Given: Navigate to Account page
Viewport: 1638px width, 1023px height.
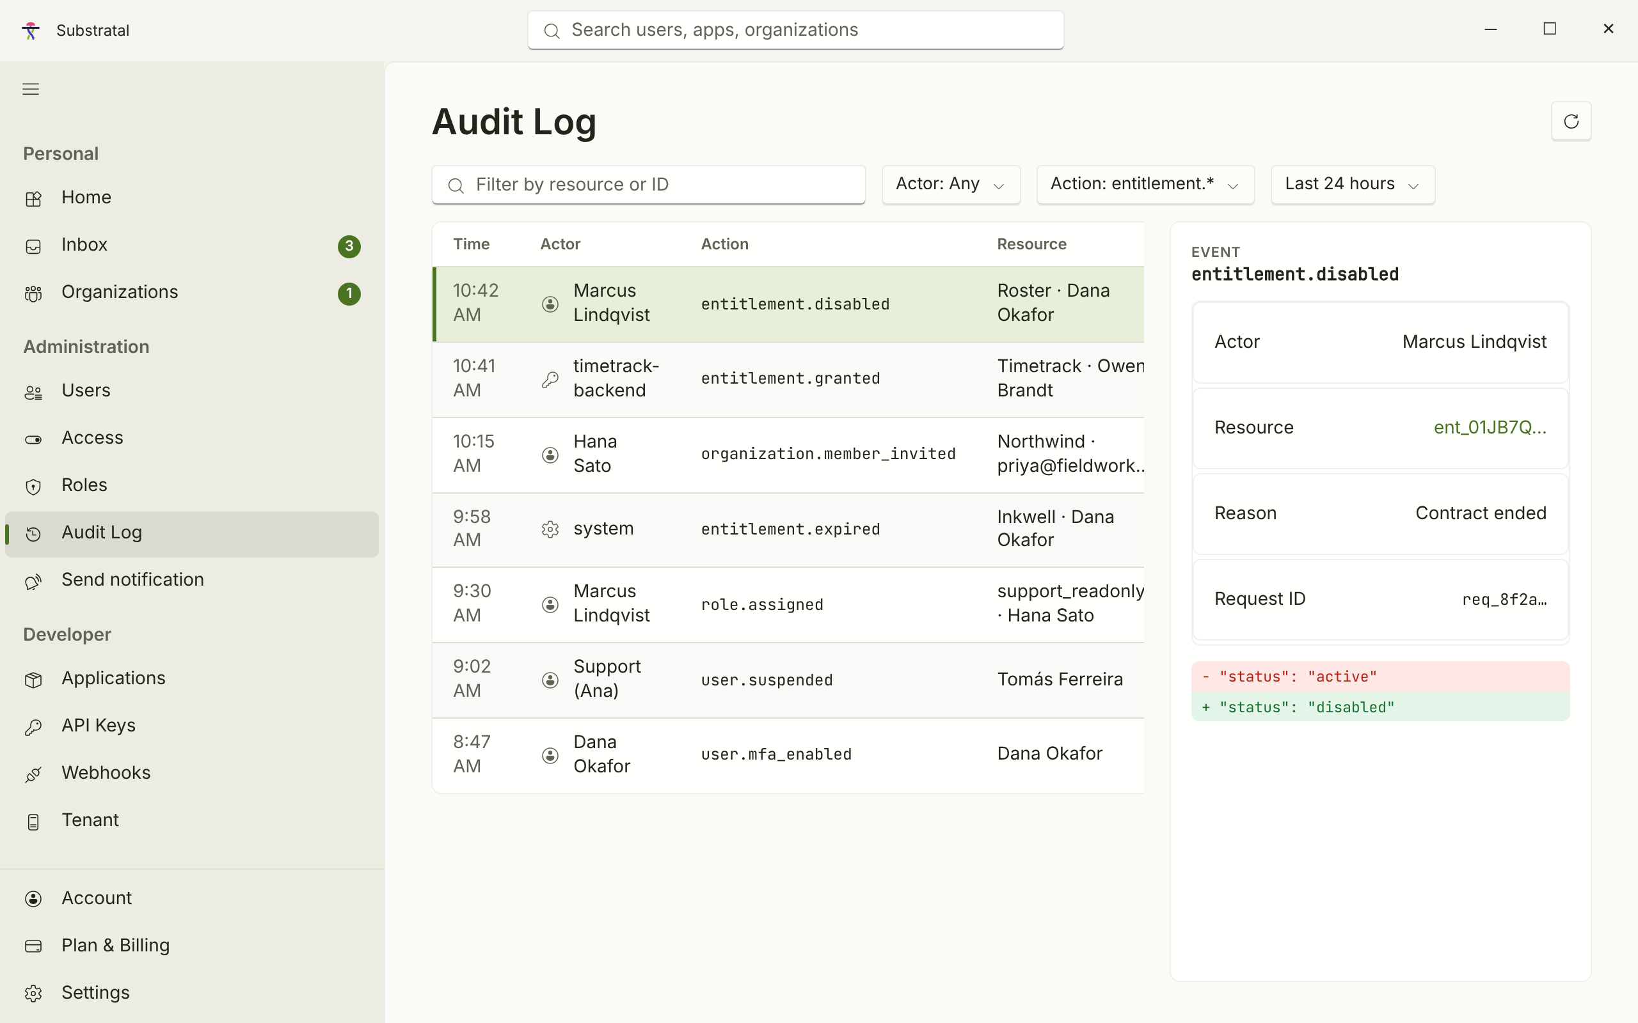Looking at the screenshot, I should [x=191, y=898].
